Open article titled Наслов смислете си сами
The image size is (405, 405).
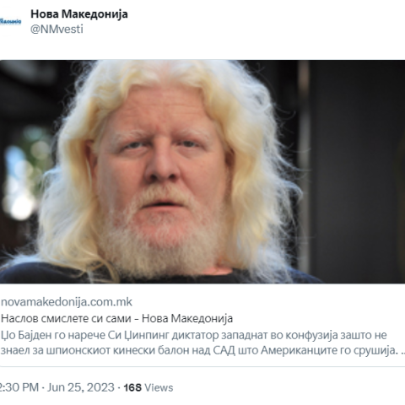coord(66,319)
